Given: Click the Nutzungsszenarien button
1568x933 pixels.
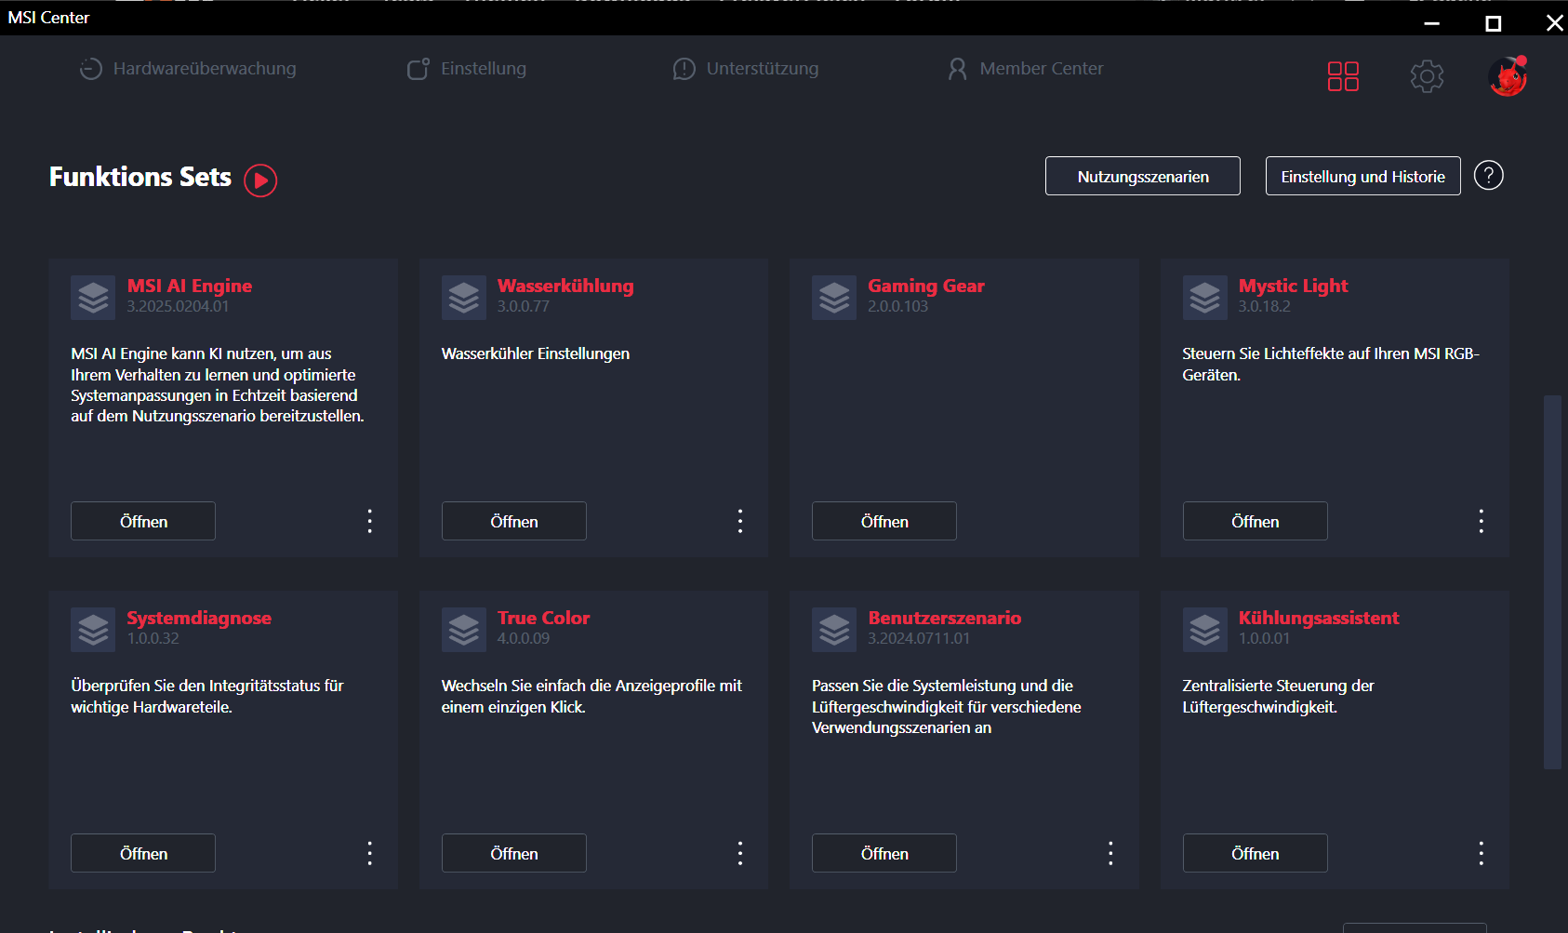Looking at the screenshot, I should pos(1143,176).
